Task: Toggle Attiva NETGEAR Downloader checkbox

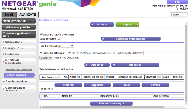Action: tap(41, 34)
